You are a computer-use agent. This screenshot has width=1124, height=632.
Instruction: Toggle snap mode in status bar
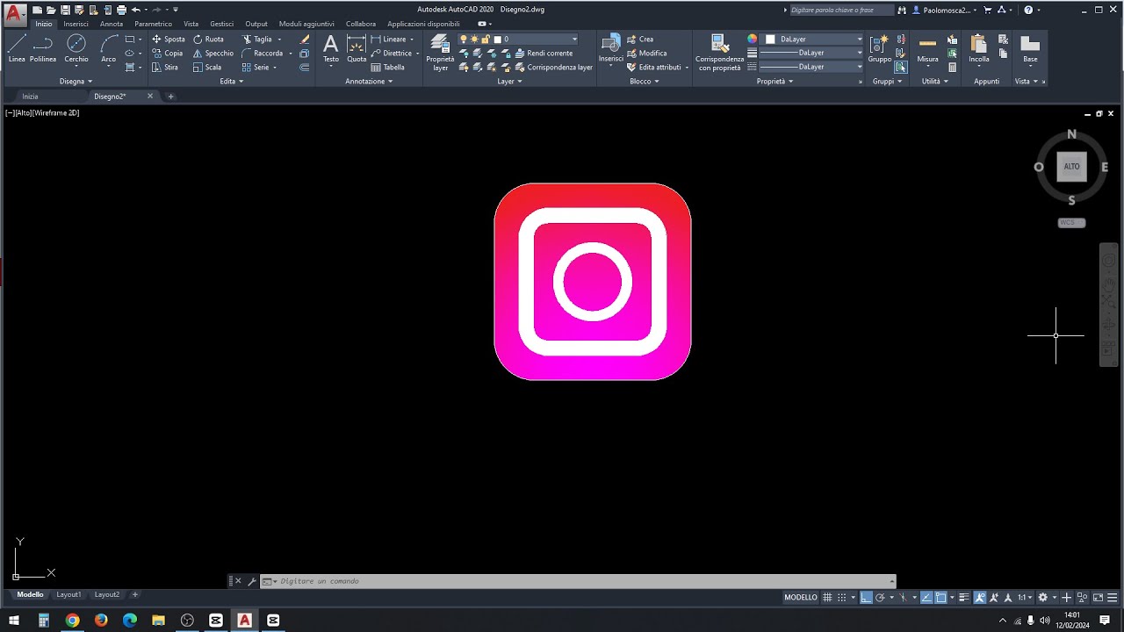(841, 597)
